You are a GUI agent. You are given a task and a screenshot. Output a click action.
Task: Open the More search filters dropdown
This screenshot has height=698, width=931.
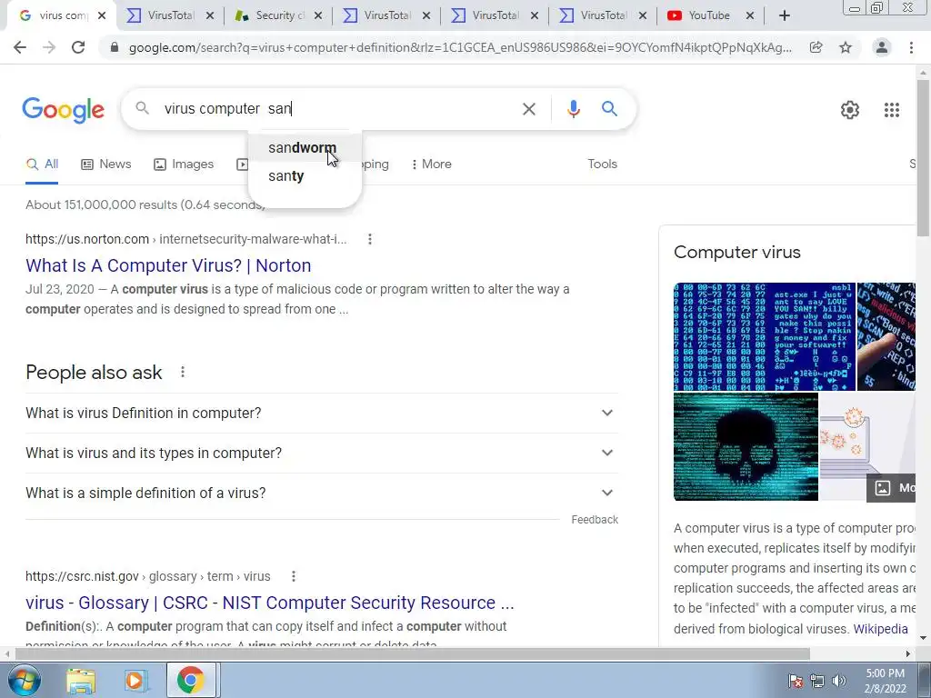(431, 165)
